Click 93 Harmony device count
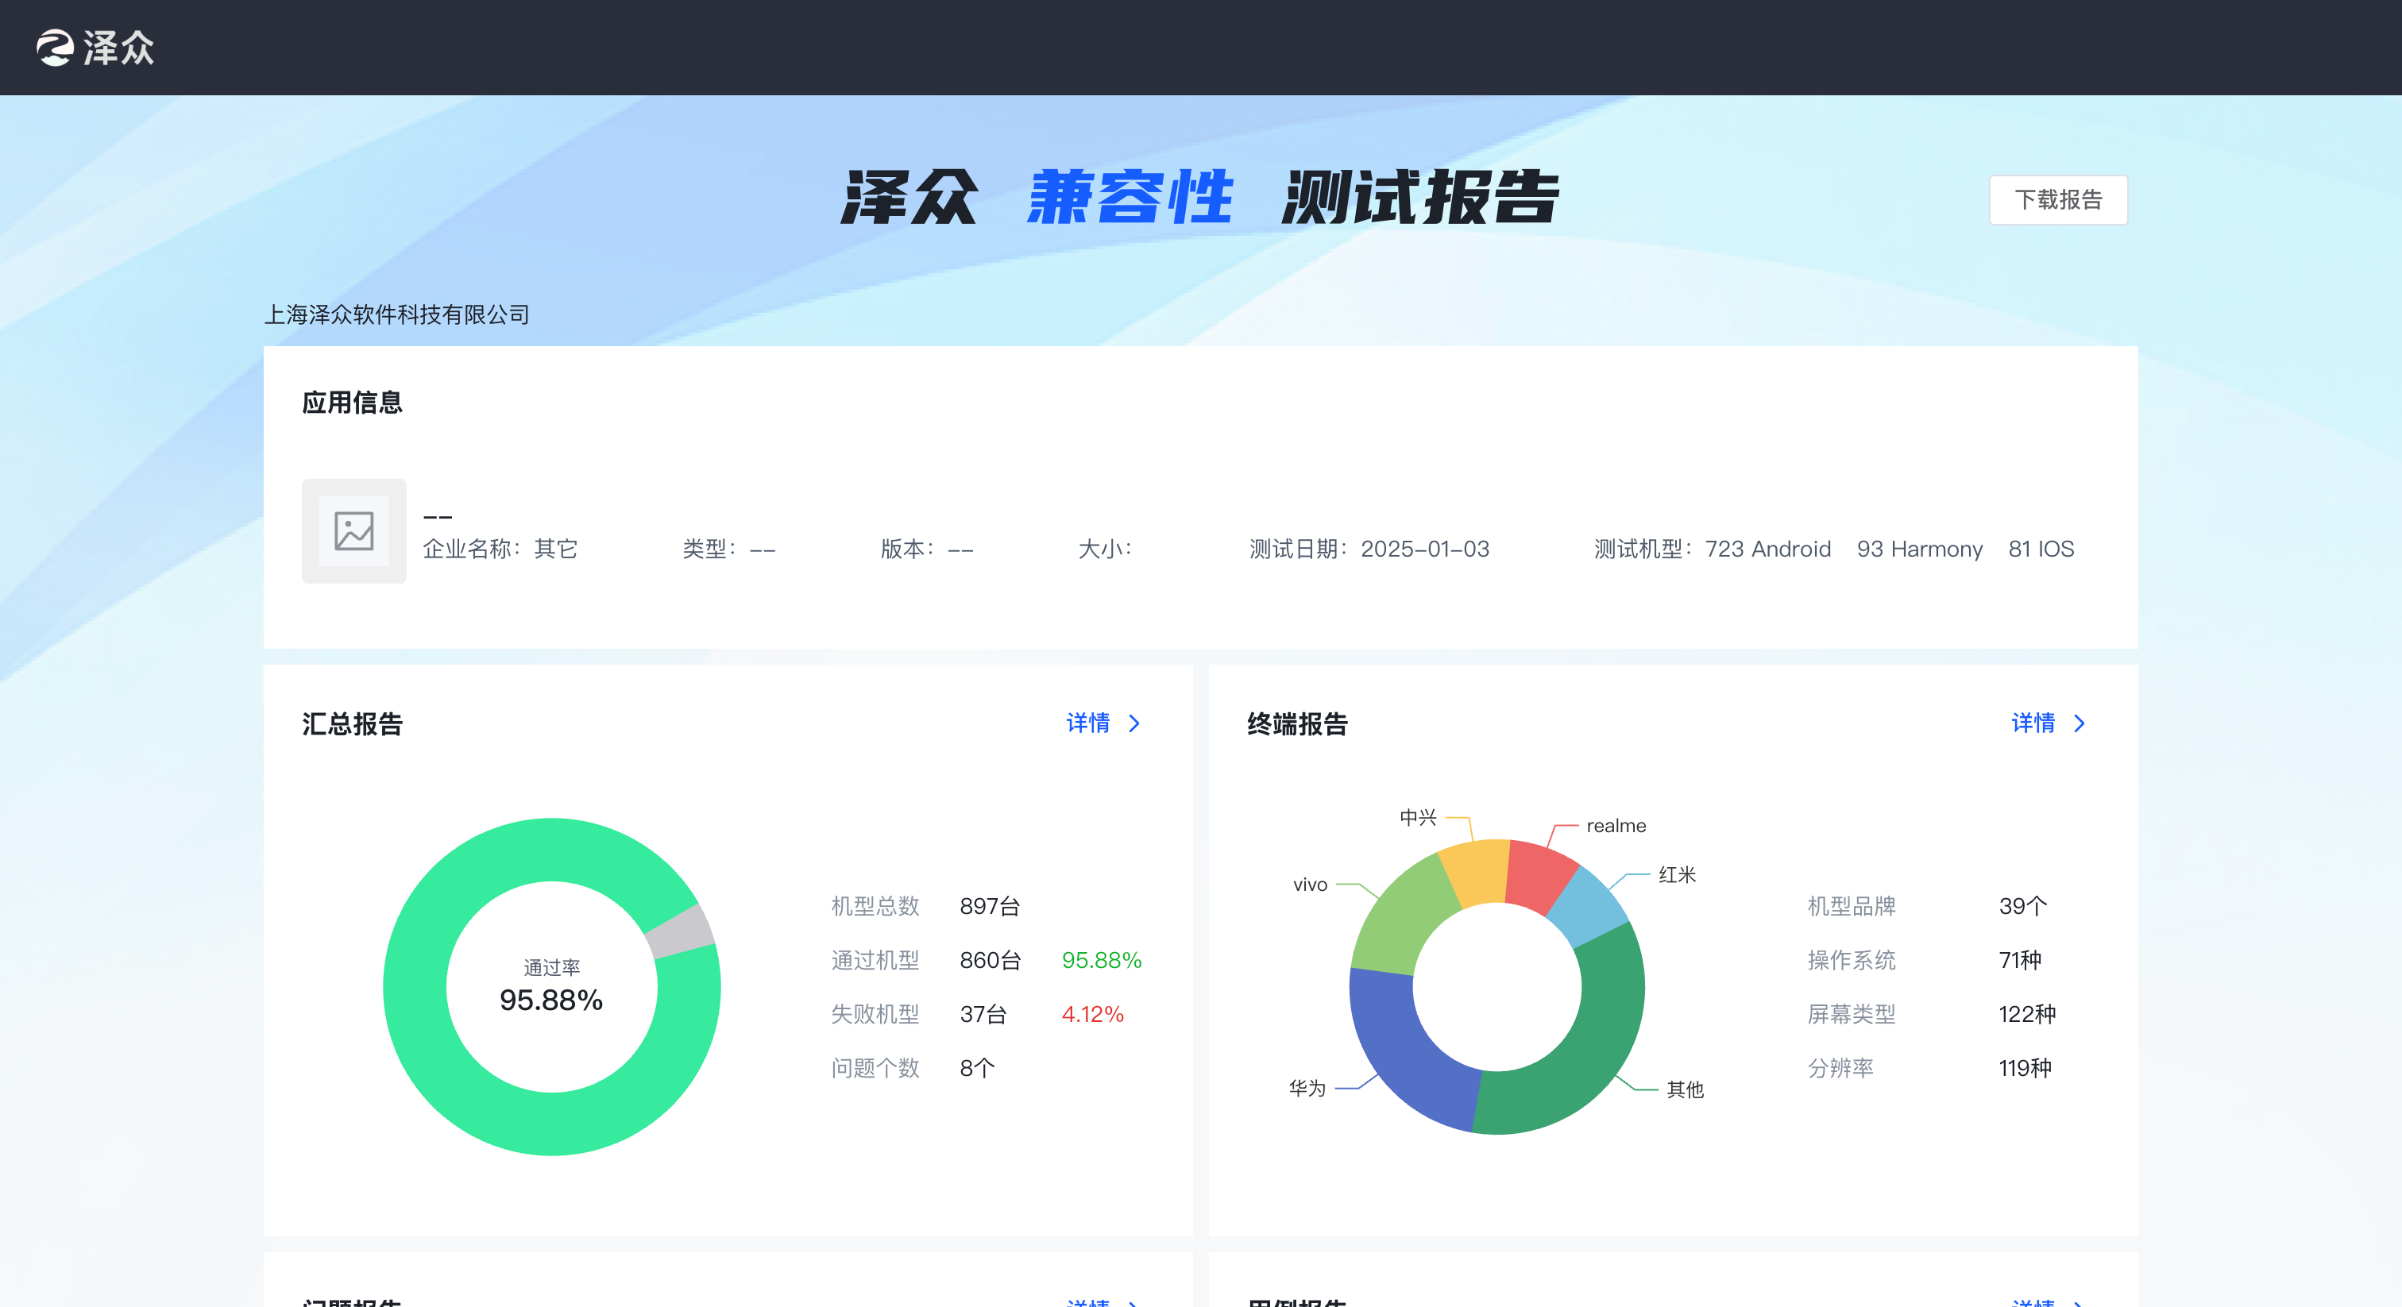Image resolution: width=2402 pixels, height=1307 pixels. 1919,548
